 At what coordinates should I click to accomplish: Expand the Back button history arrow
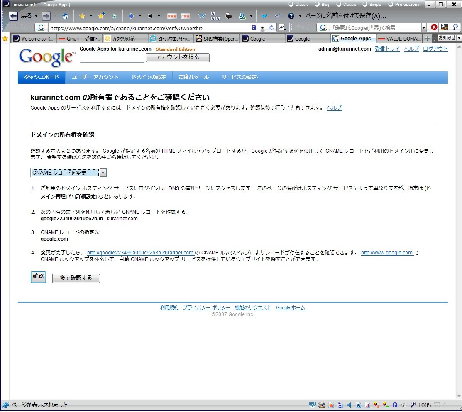pos(36,16)
